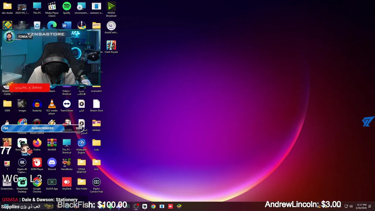Click OBS Studio in the taskbar
375x211 pixels.
pos(136,206)
